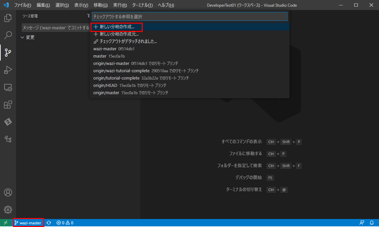
Task: Select origin/HEAD remote branch
Action: pos(190,85)
